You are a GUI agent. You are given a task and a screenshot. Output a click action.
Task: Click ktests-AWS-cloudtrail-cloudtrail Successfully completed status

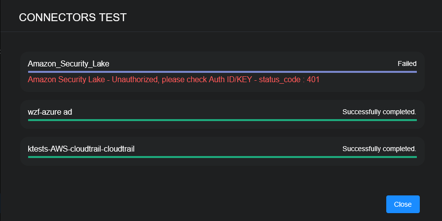(379, 149)
